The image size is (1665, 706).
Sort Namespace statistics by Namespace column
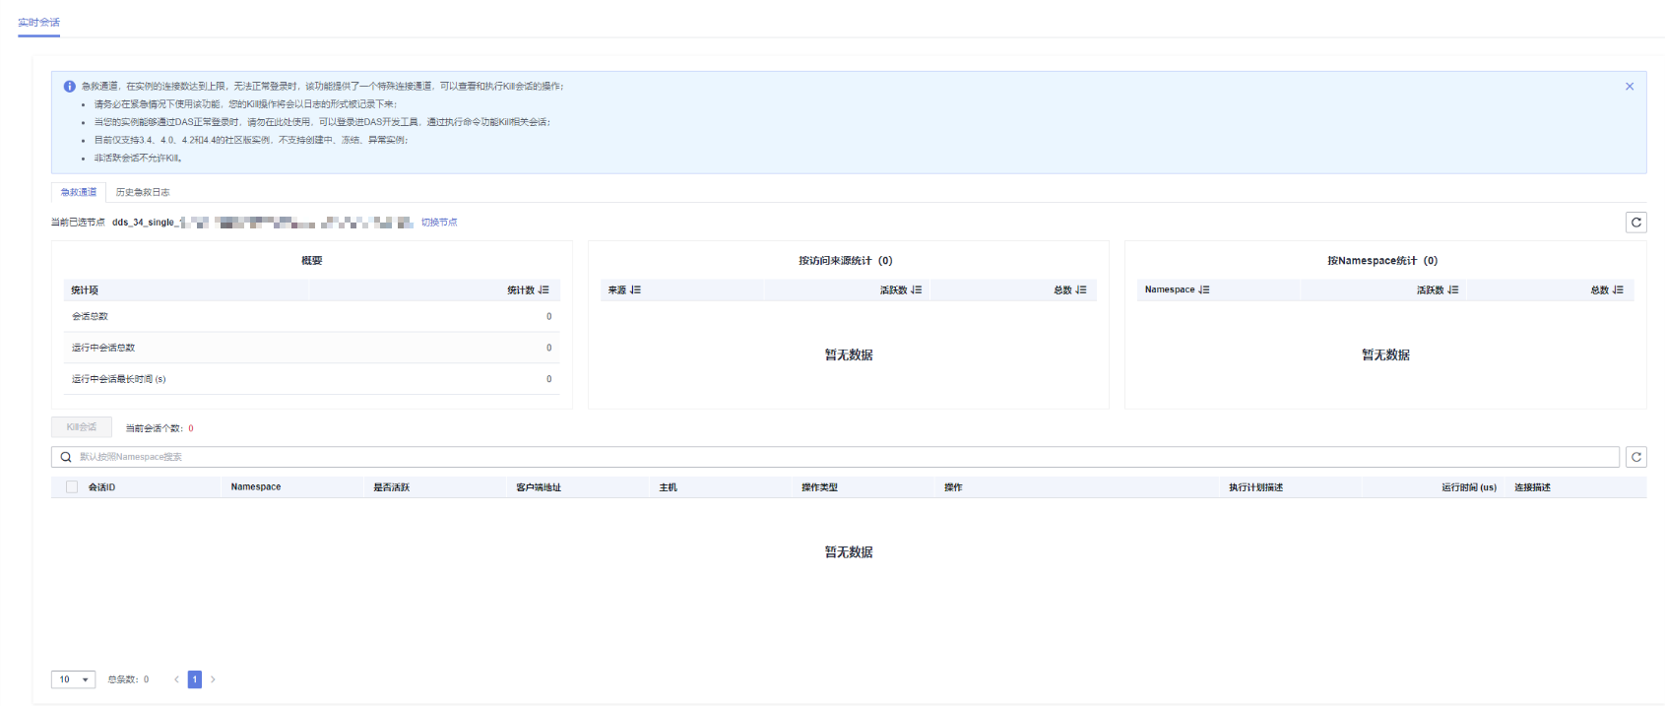pyautogui.click(x=1204, y=290)
